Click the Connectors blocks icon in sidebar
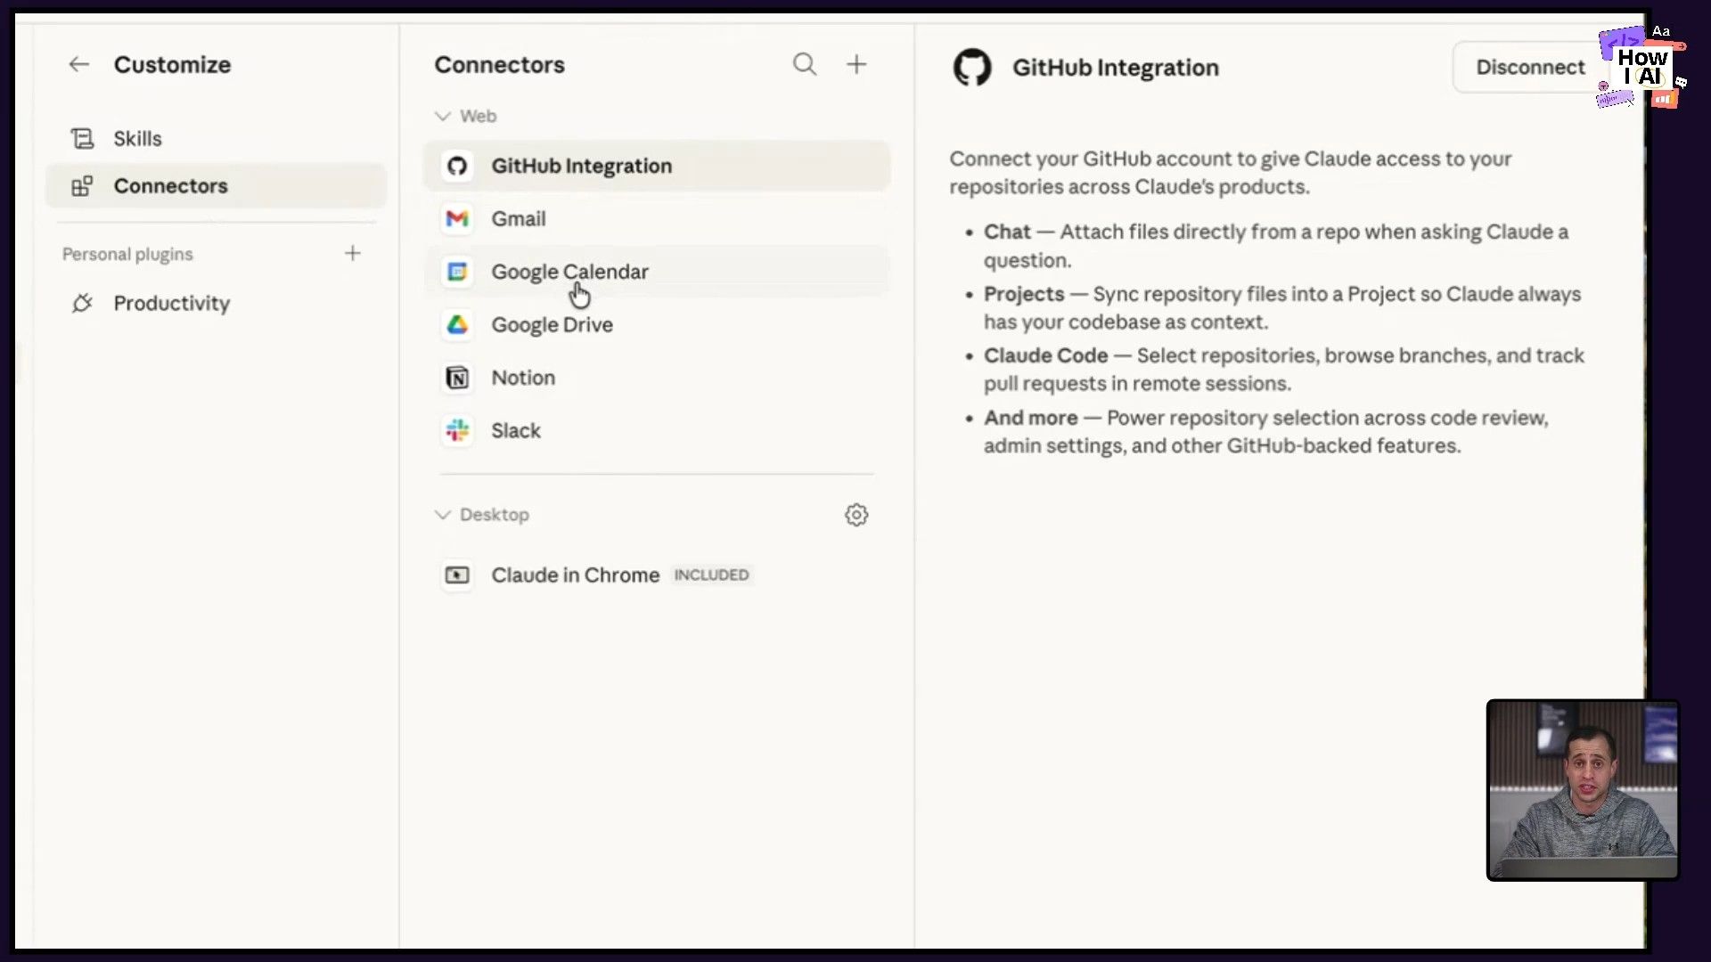The width and height of the screenshot is (1711, 962). coord(82,186)
